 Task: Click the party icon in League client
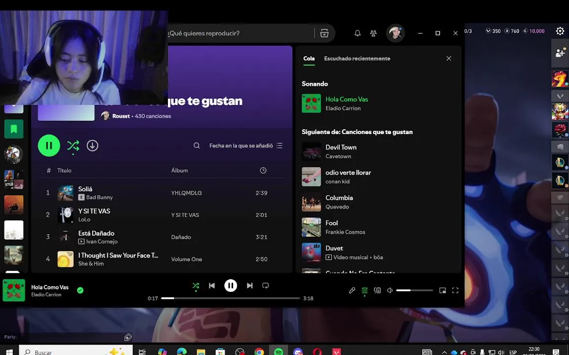[x=128, y=337]
